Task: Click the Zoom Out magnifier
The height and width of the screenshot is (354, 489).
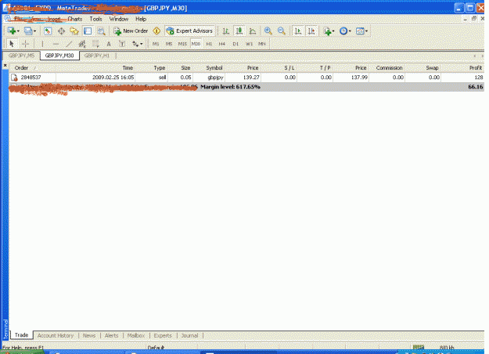Action: tap(282, 31)
